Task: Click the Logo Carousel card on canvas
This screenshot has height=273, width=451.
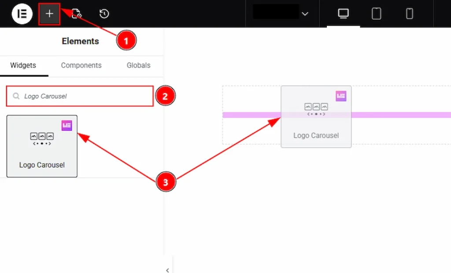Action: coord(316,116)
